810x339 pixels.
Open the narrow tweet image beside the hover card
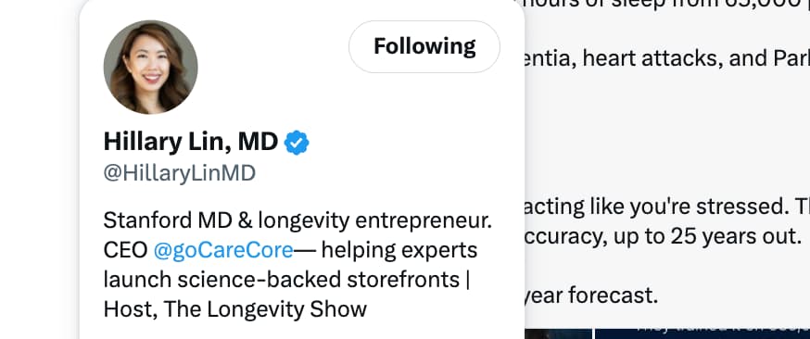pos(559,333)
